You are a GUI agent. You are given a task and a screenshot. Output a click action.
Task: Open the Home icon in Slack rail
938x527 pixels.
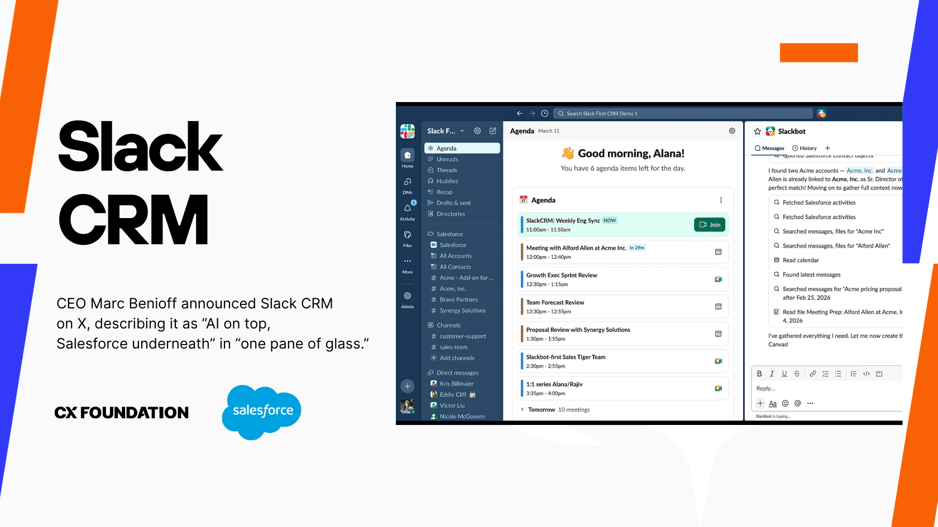407,156
